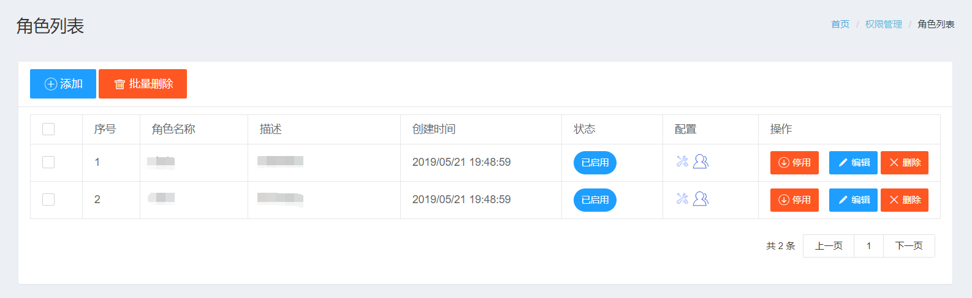Click the wrench config icon in row 2
The width and height of the screenshot is (972, 298).
[x=682, y=199]
